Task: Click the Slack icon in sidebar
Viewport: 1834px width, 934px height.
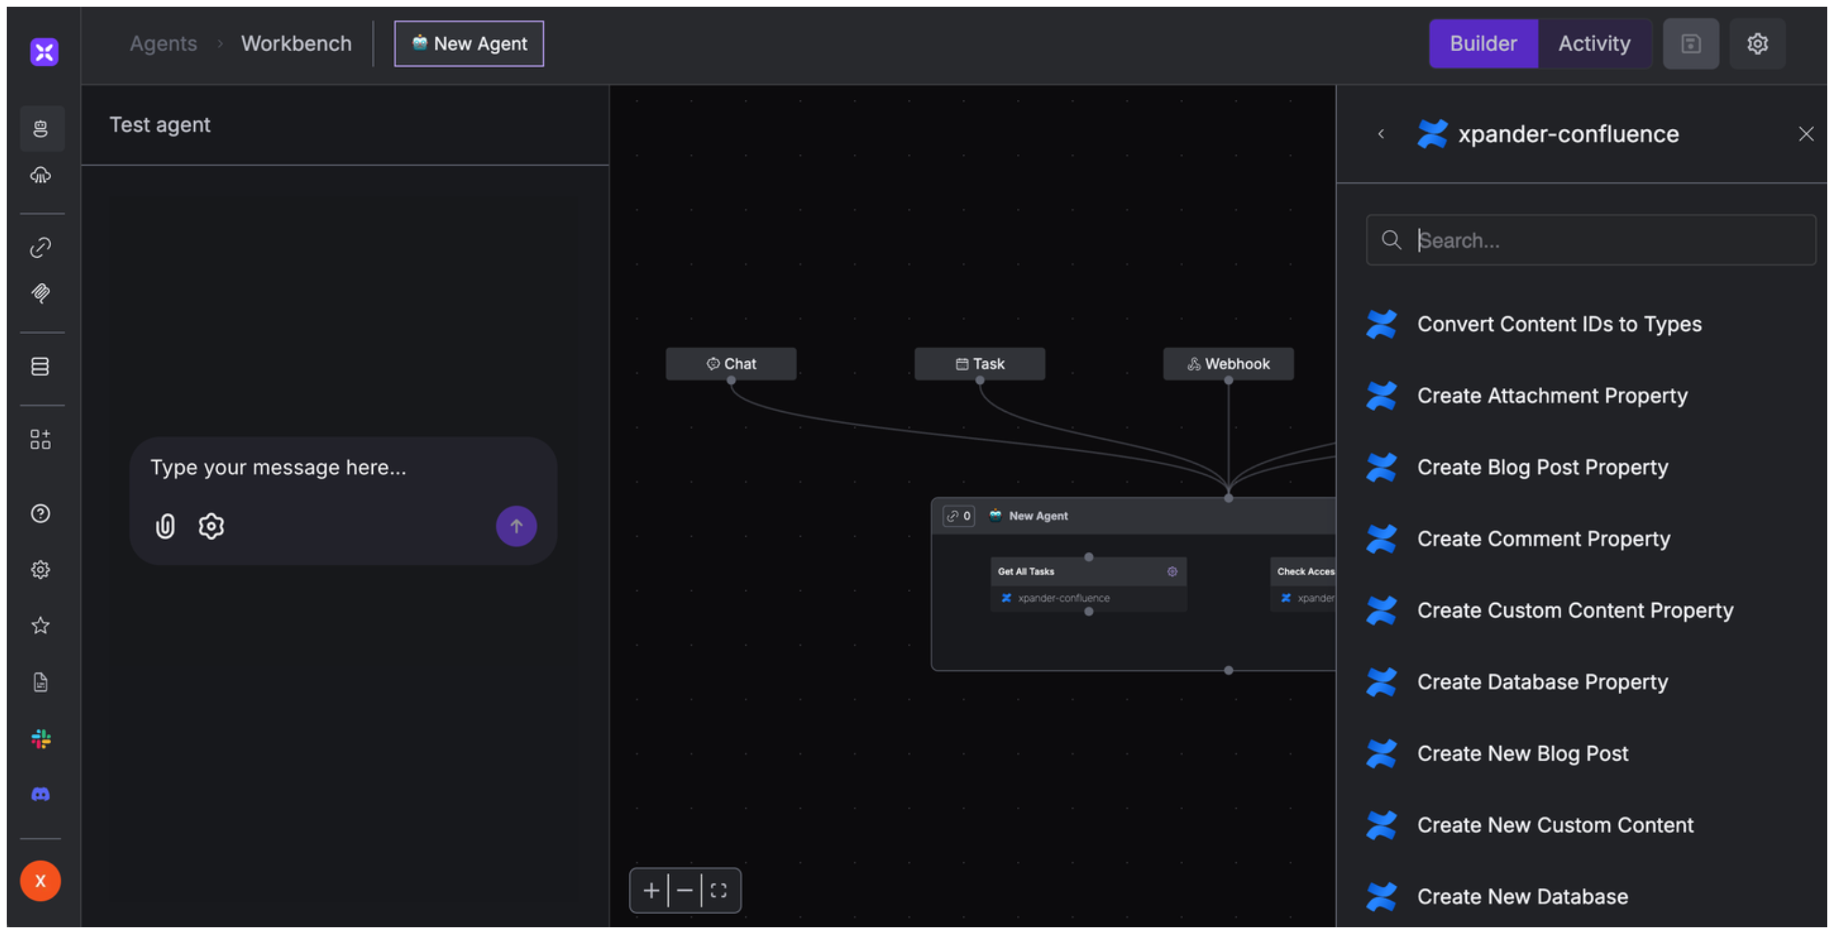Action: pyautogui.click(x=41, y=739)
